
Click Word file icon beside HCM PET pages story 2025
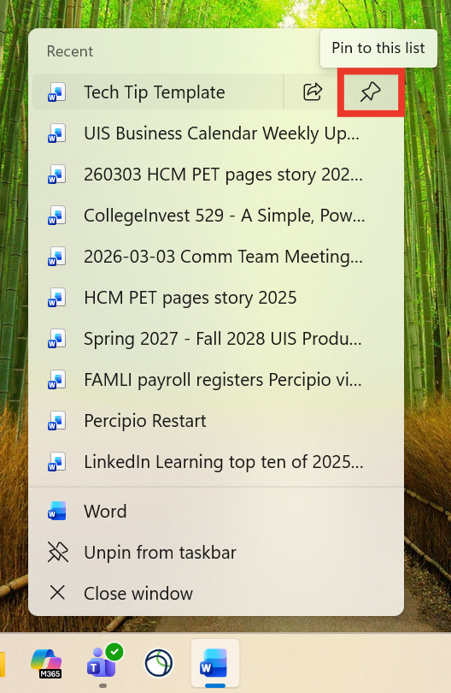coord(57,298)
